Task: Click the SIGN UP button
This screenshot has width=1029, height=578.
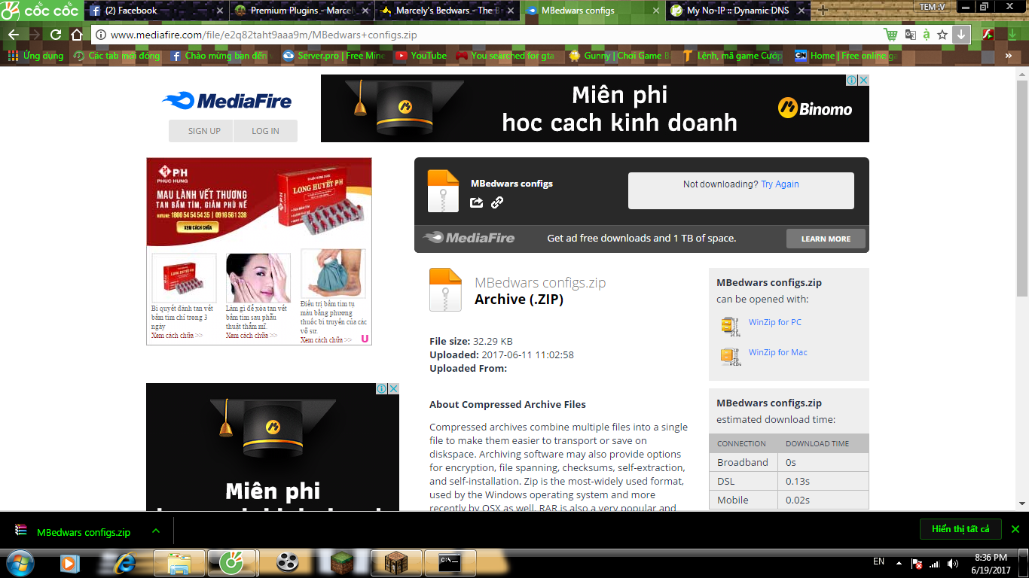Action: 204,131
